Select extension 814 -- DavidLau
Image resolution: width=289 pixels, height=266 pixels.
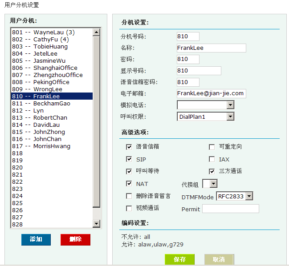click(52, 125)
